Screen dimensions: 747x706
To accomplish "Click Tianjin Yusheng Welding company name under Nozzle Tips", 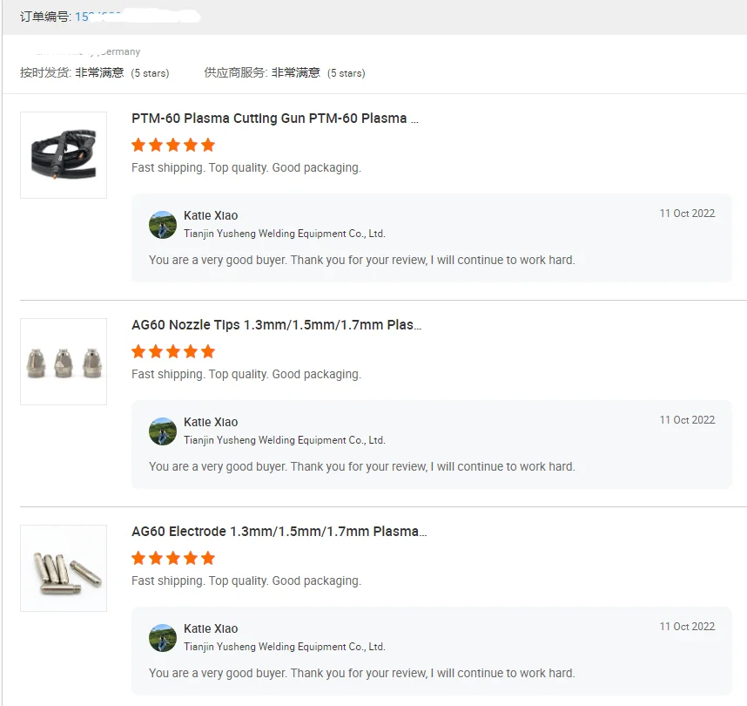I will point(285,440).
